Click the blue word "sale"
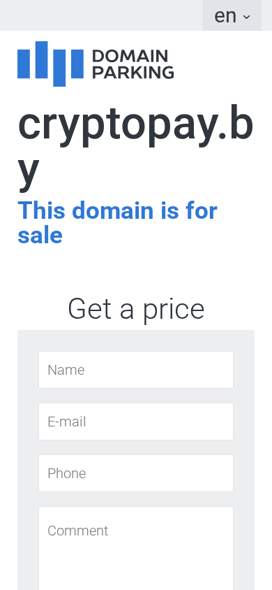The width and height of the screenshot is (272, 590). (x=40, y=235)
